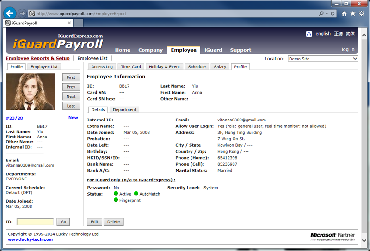Click the blue language icon beside english
This screenshot has width=370, height=251.
click(x=309, y=34)
